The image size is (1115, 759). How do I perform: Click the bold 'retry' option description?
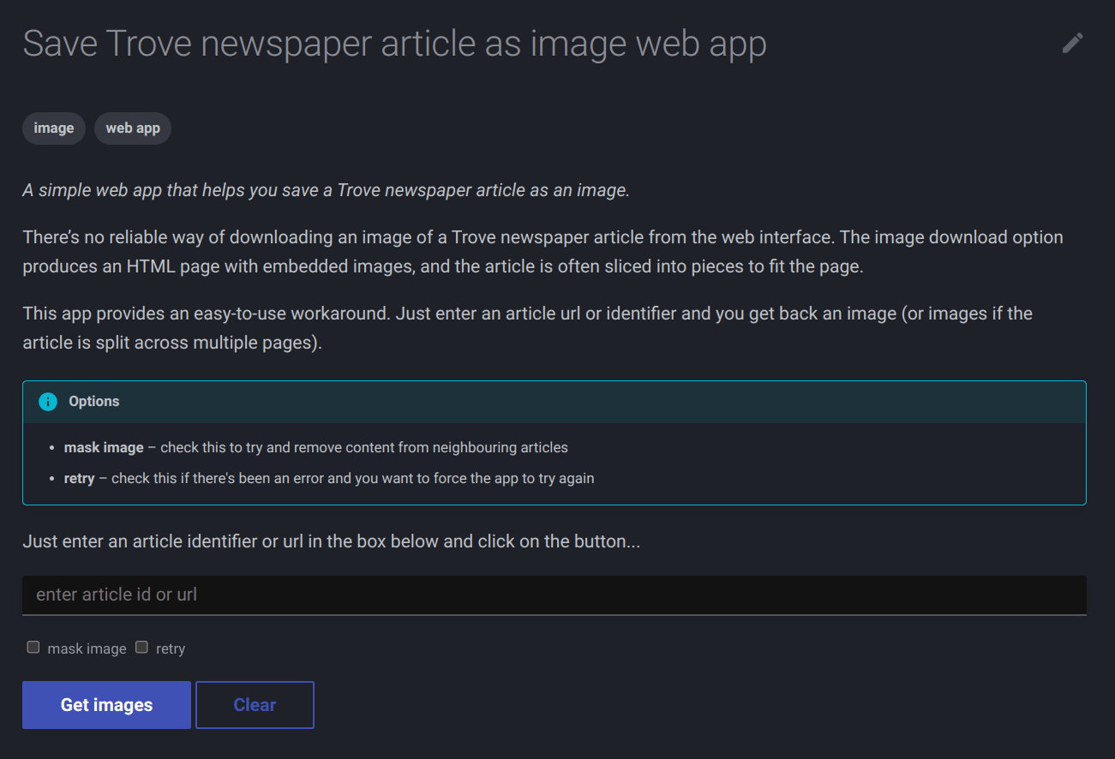click(79, 478)
